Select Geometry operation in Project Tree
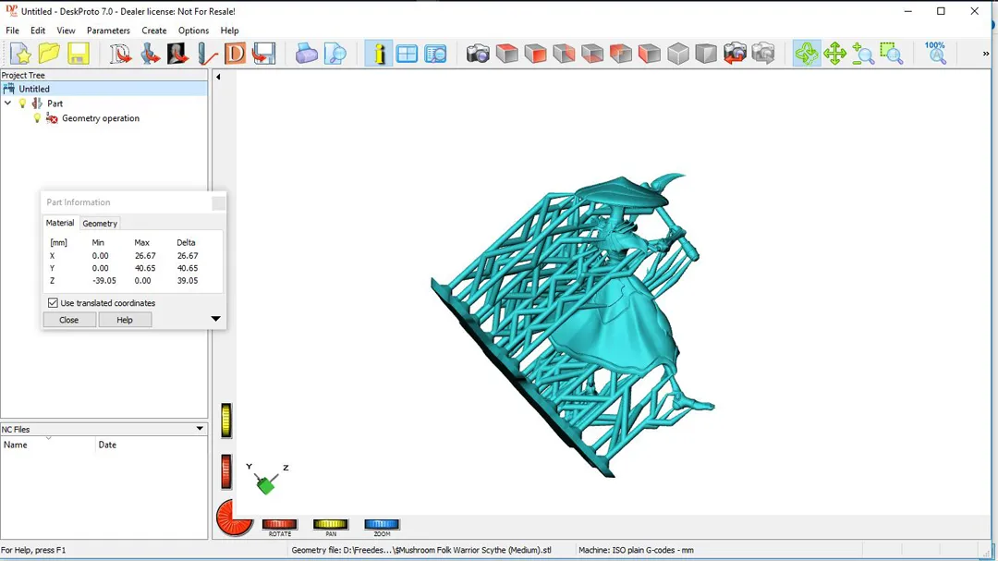The image size is (998, 561). [x=101, y=117]
